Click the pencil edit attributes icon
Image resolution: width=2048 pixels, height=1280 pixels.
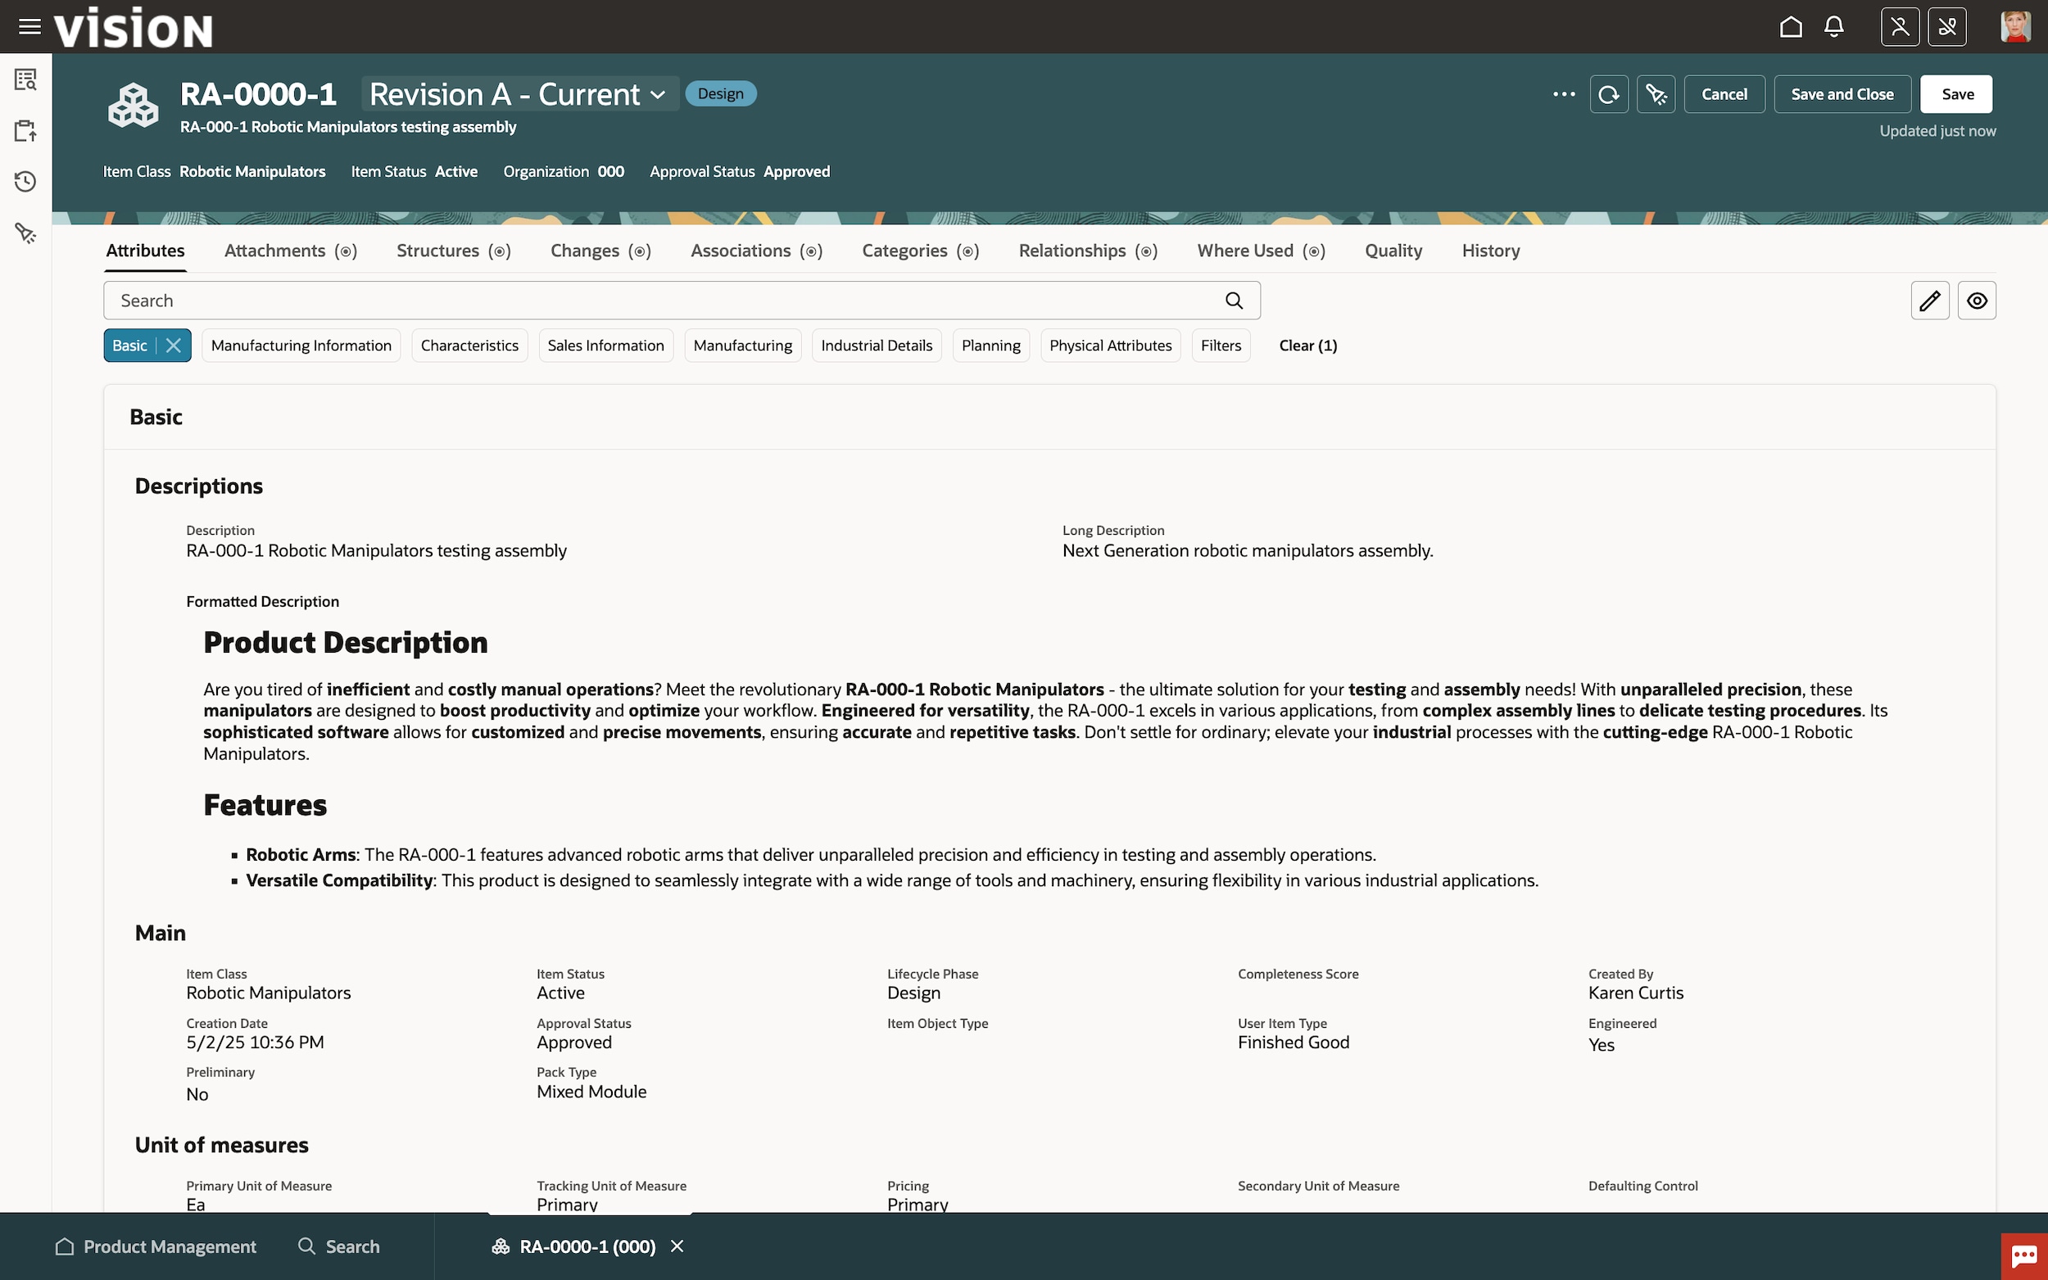click(x=1929, y=301)
